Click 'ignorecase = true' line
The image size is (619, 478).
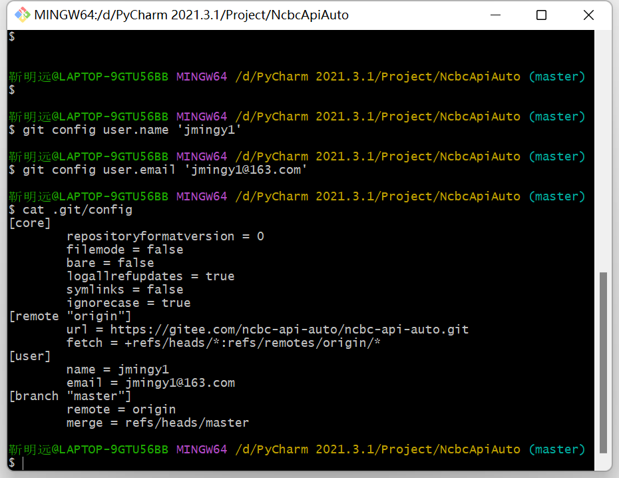click(x=128, y=303)
